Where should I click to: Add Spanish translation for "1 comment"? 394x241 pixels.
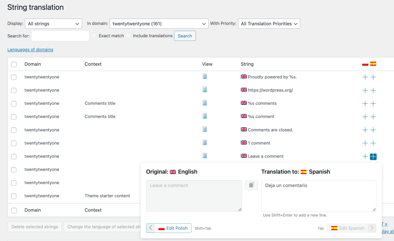click(373, 143)
